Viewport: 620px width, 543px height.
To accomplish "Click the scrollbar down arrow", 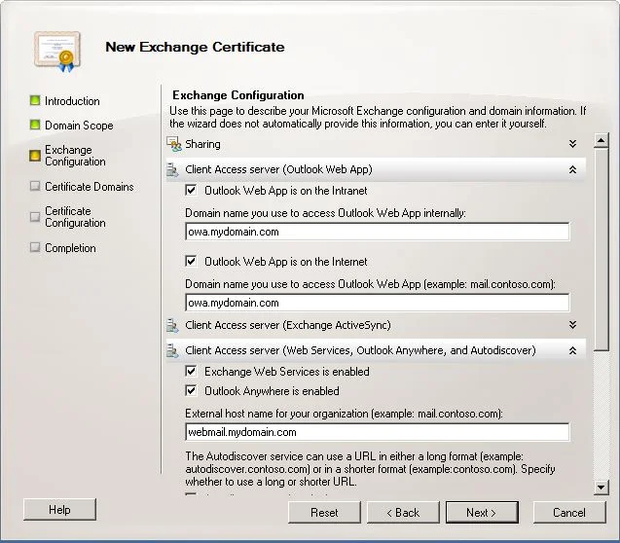I will click(x=601, y=487).
